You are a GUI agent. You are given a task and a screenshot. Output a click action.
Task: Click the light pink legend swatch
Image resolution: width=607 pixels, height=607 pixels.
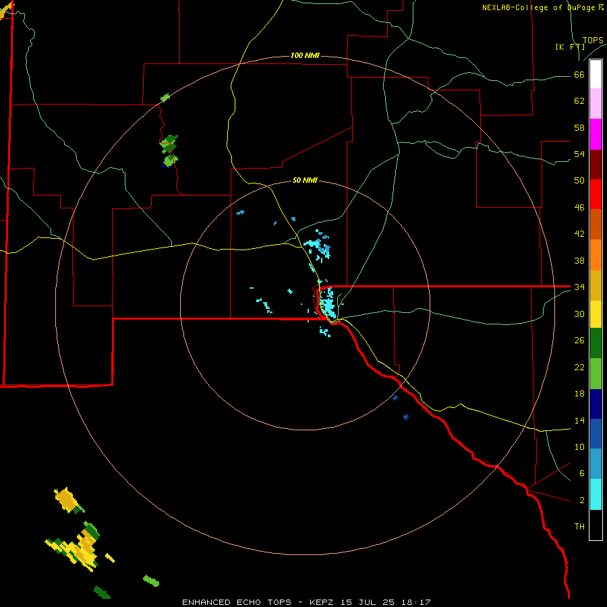[596, 103]
